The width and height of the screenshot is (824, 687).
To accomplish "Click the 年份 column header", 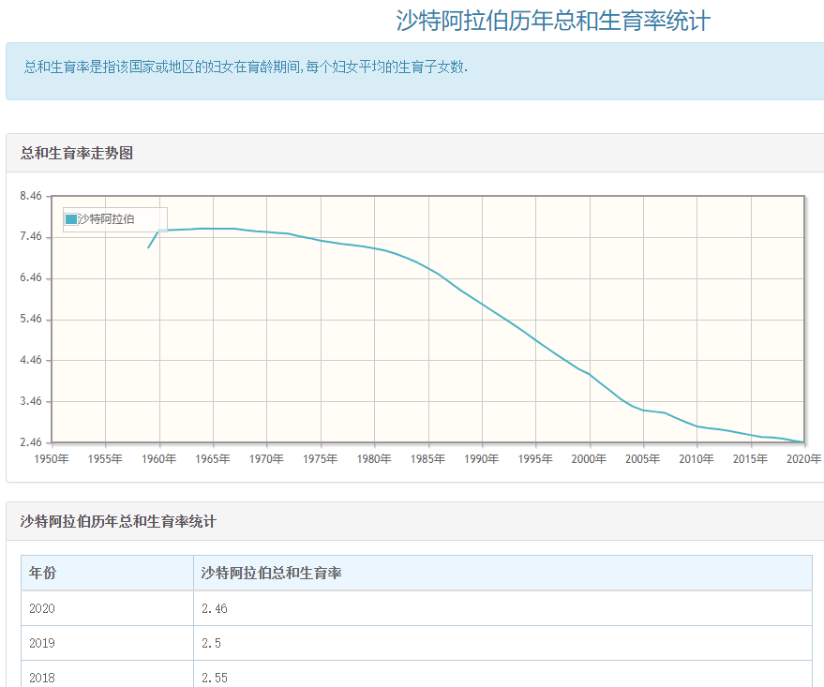I will (42, 573).
